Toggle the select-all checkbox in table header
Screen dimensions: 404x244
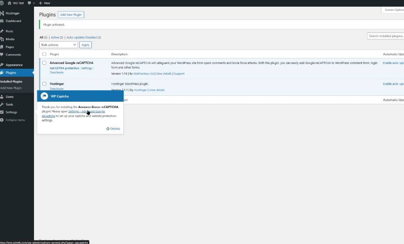pos(44,54)
